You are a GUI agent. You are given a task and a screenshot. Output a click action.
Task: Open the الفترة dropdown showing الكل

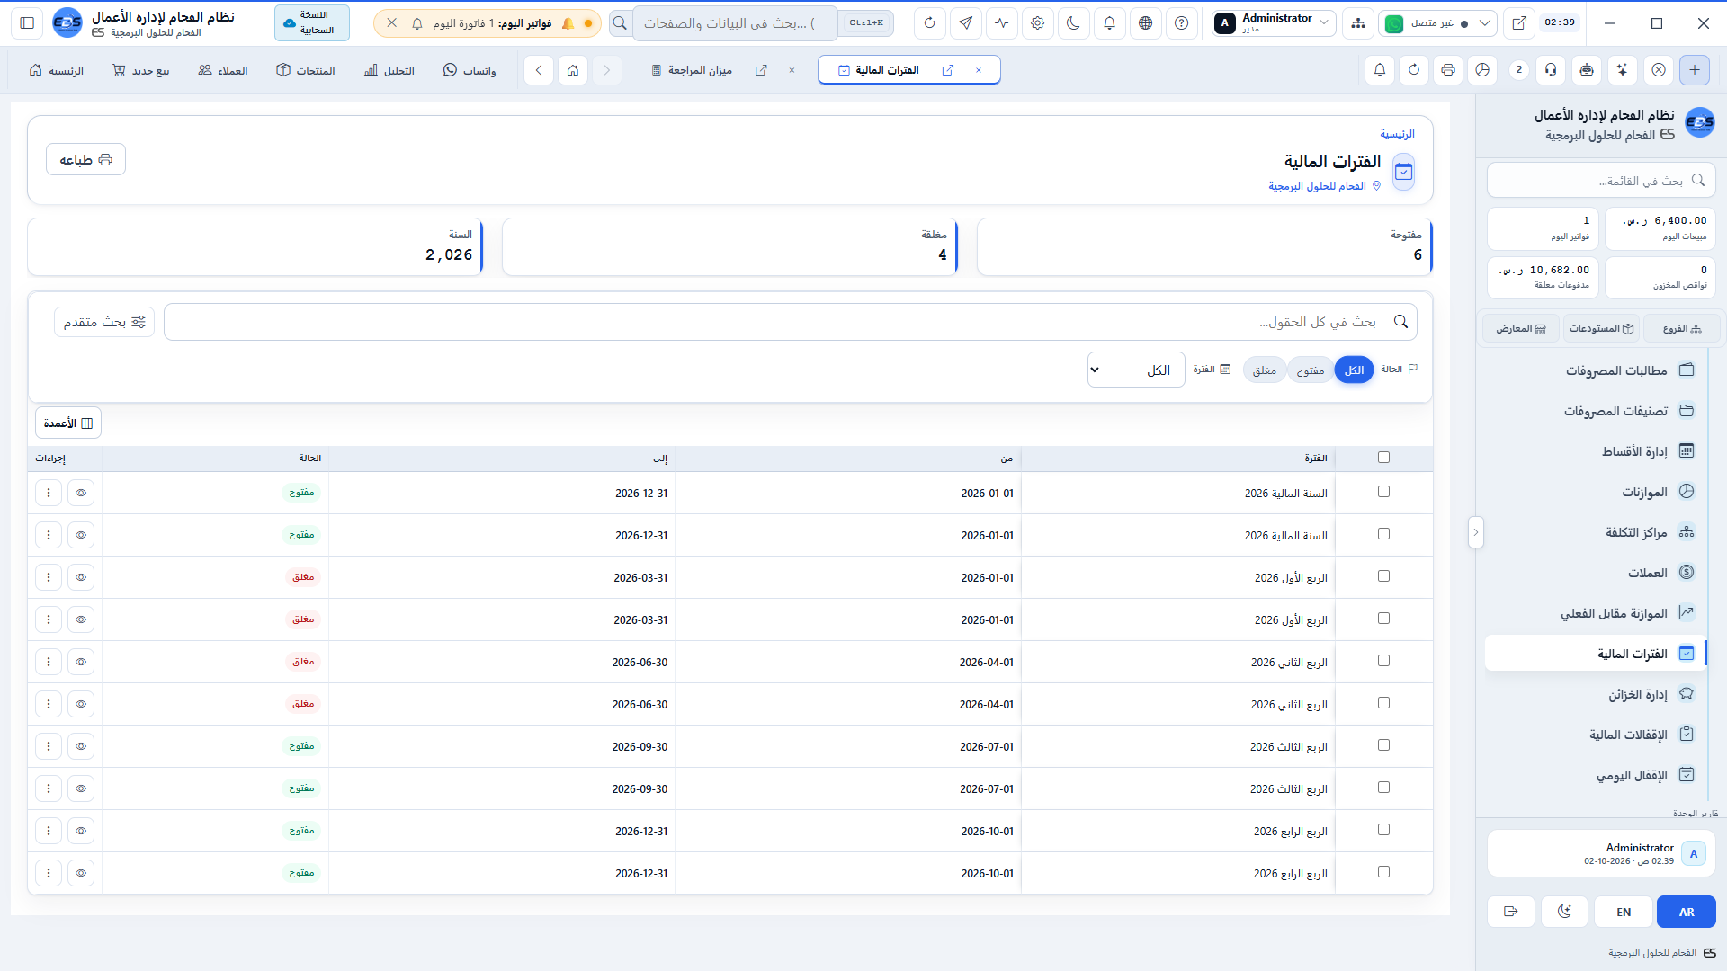pos(1136,370)
